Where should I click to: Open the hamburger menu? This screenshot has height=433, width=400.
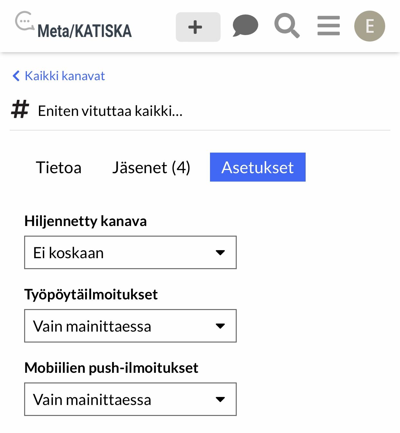[x=329, y=25]
